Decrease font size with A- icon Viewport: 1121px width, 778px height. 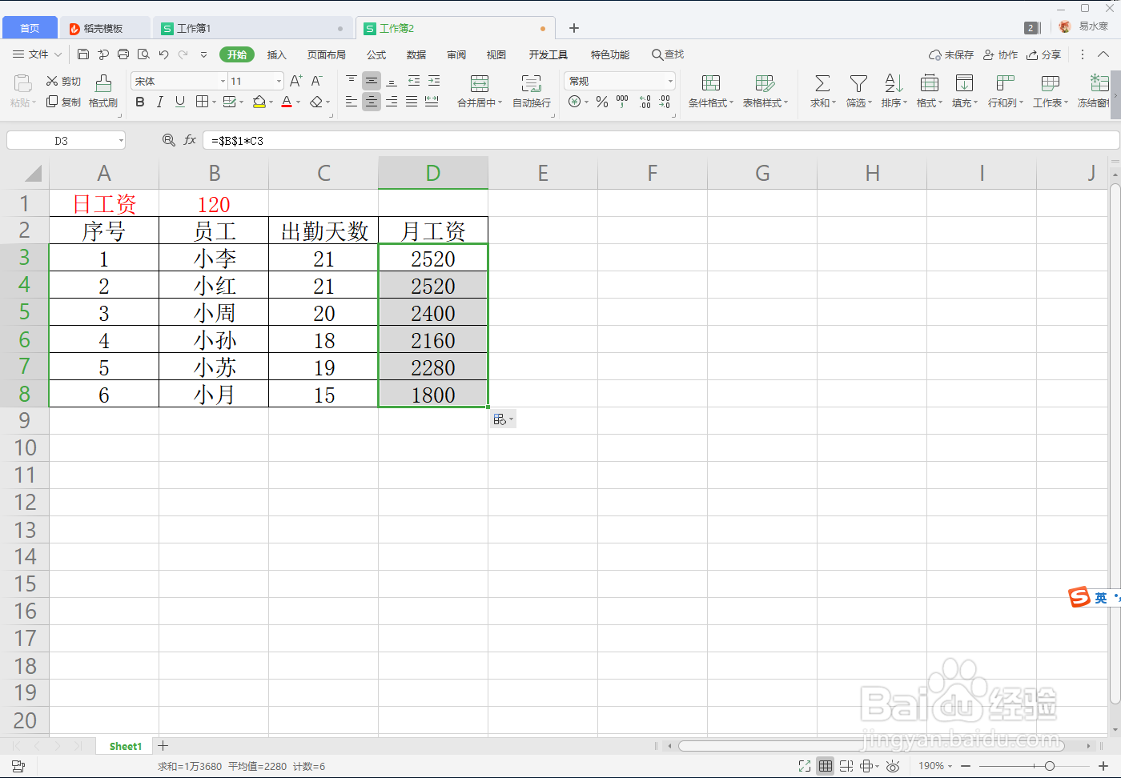316,81
